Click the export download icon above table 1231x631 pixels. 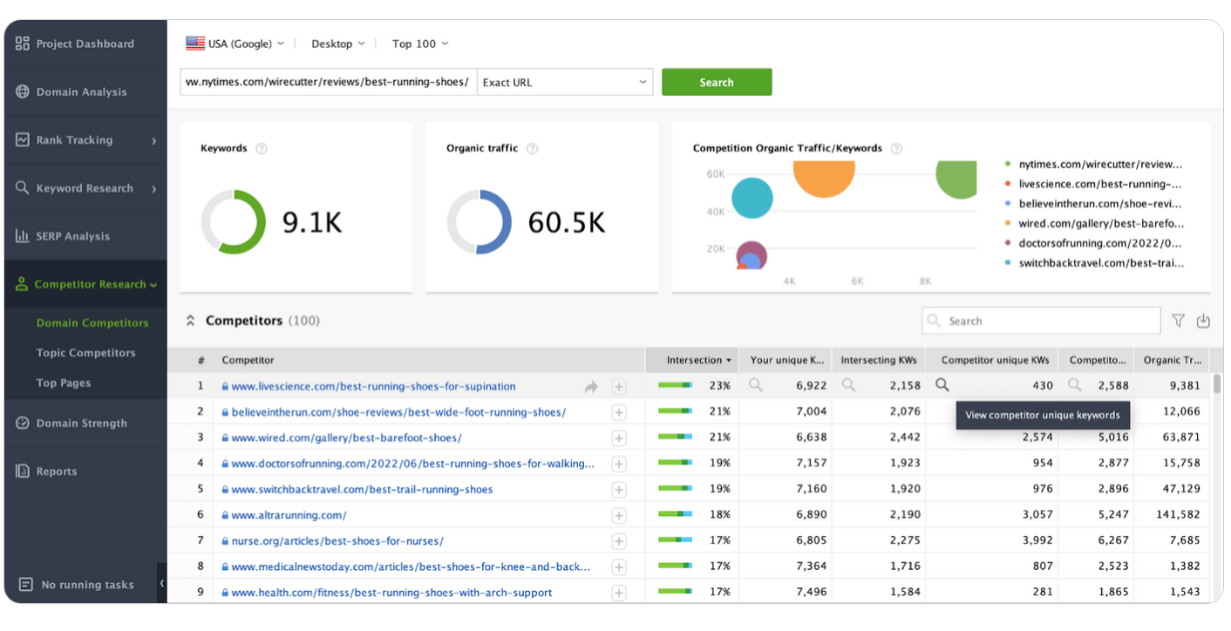point(1203,321)
